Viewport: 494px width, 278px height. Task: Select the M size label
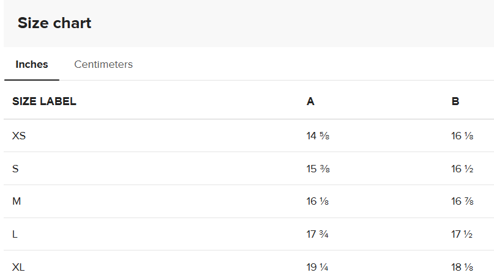tap(17, 201)
